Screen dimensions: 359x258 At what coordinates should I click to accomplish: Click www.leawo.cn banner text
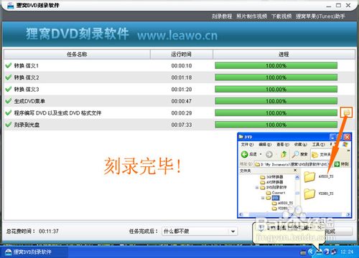click(x=177, y=36)
